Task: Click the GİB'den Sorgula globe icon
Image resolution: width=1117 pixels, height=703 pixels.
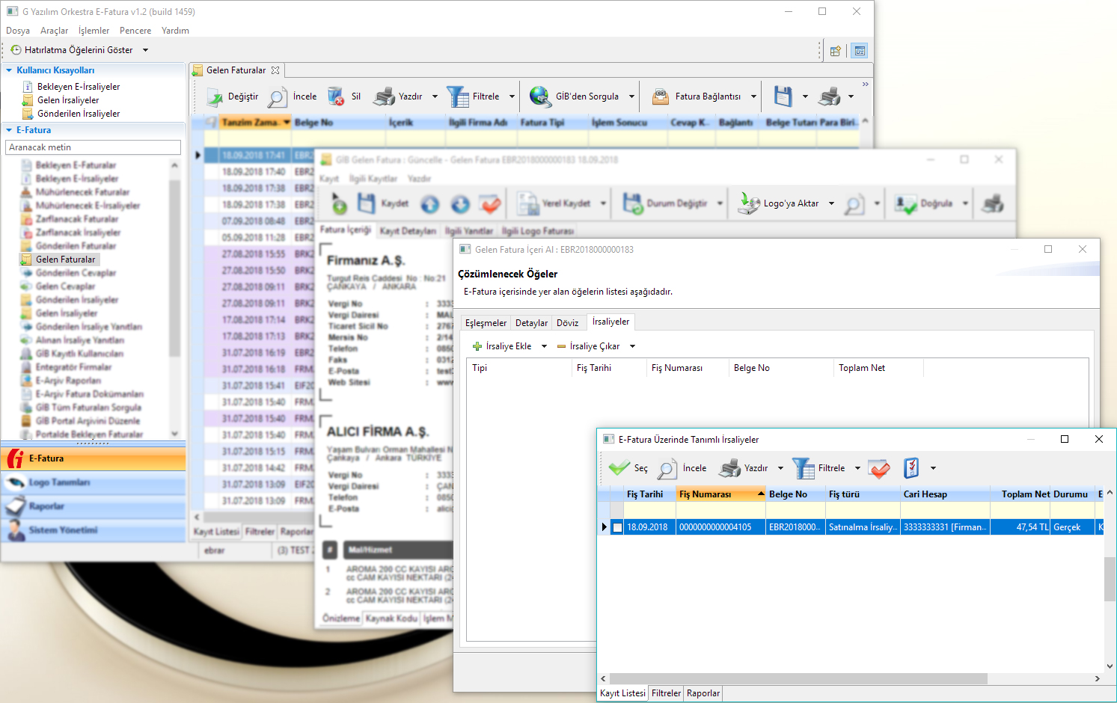Action: [540, 96]
